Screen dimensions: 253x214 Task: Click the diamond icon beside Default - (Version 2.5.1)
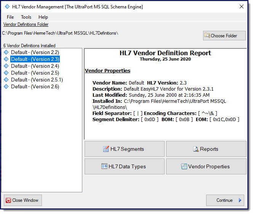point(6,80)
